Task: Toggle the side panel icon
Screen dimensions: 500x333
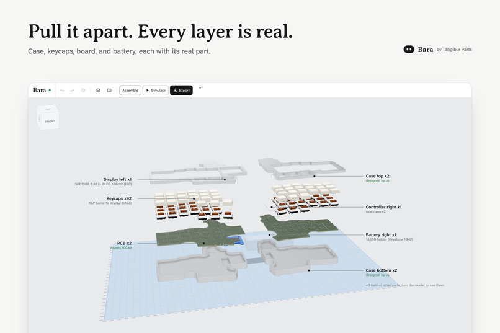Action: point(109,91)
